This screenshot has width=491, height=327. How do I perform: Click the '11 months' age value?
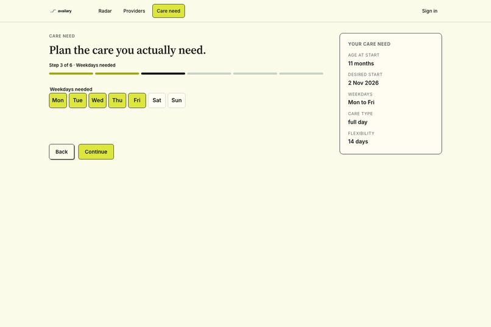361,63
